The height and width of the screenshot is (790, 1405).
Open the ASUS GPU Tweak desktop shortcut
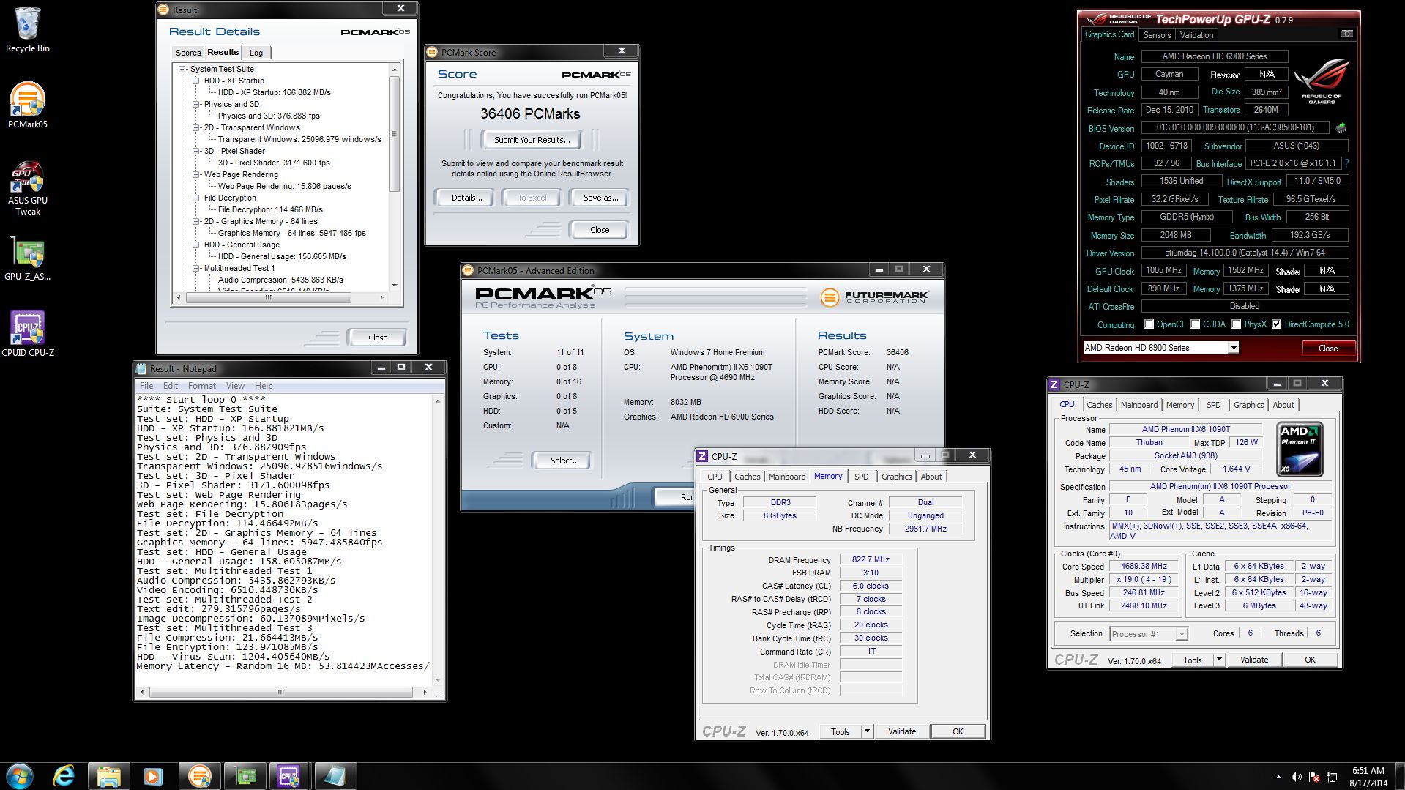click(x=27, y=187)
